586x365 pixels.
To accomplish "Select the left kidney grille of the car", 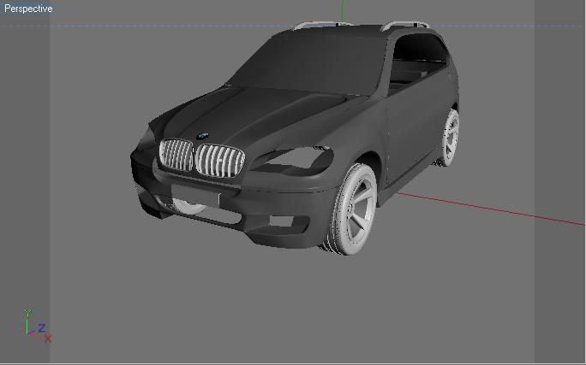I will 176,155.
